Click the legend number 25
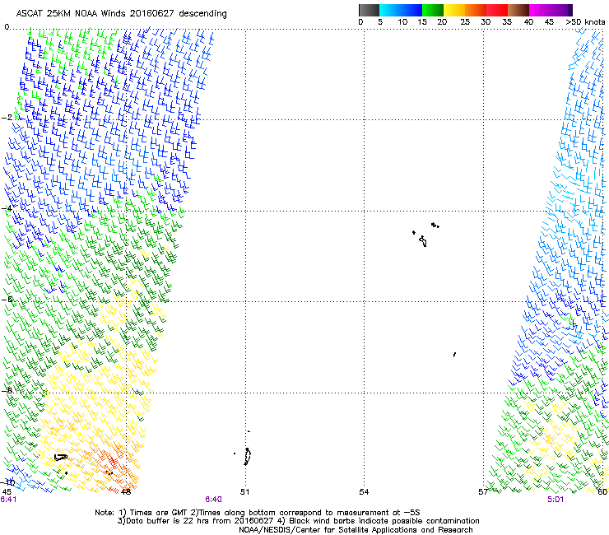Viewport: 609px width, 535px height. 465,21
